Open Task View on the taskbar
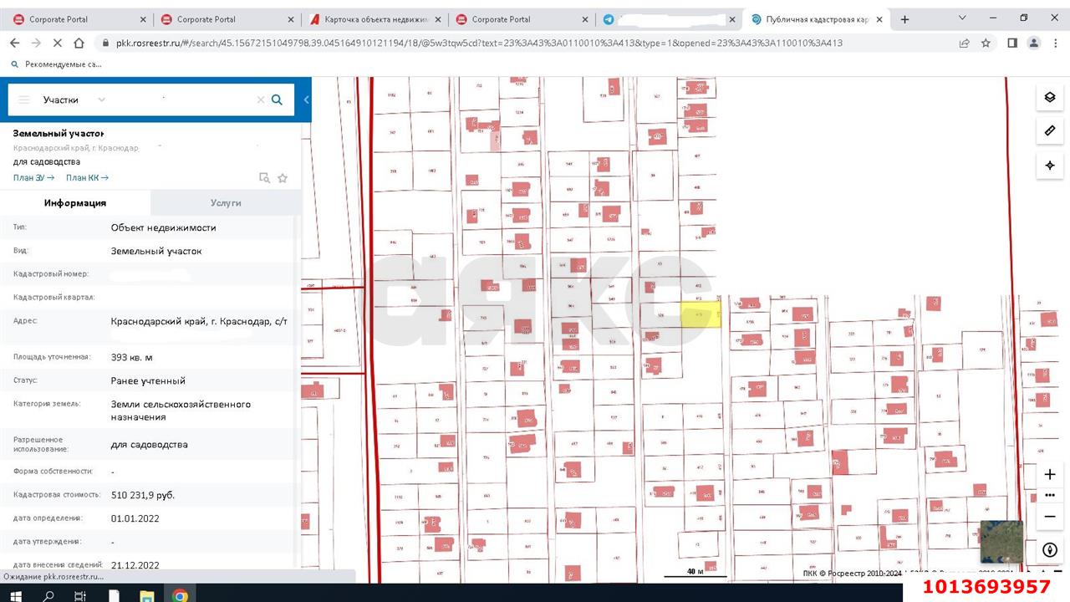The height and width of the screenshot is (602, 1070). point(80,595)
